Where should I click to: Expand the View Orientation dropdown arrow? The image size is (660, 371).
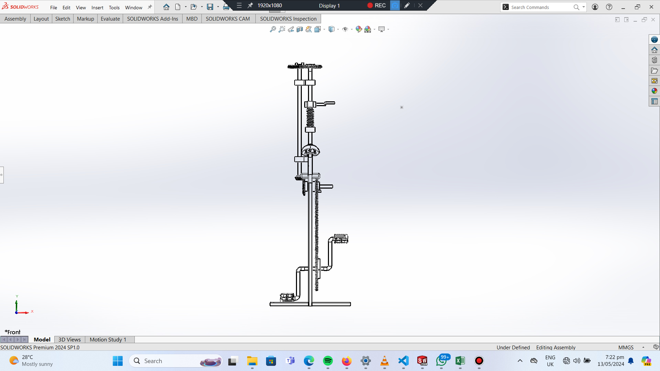pyautogui.click(x=324, y=30)
